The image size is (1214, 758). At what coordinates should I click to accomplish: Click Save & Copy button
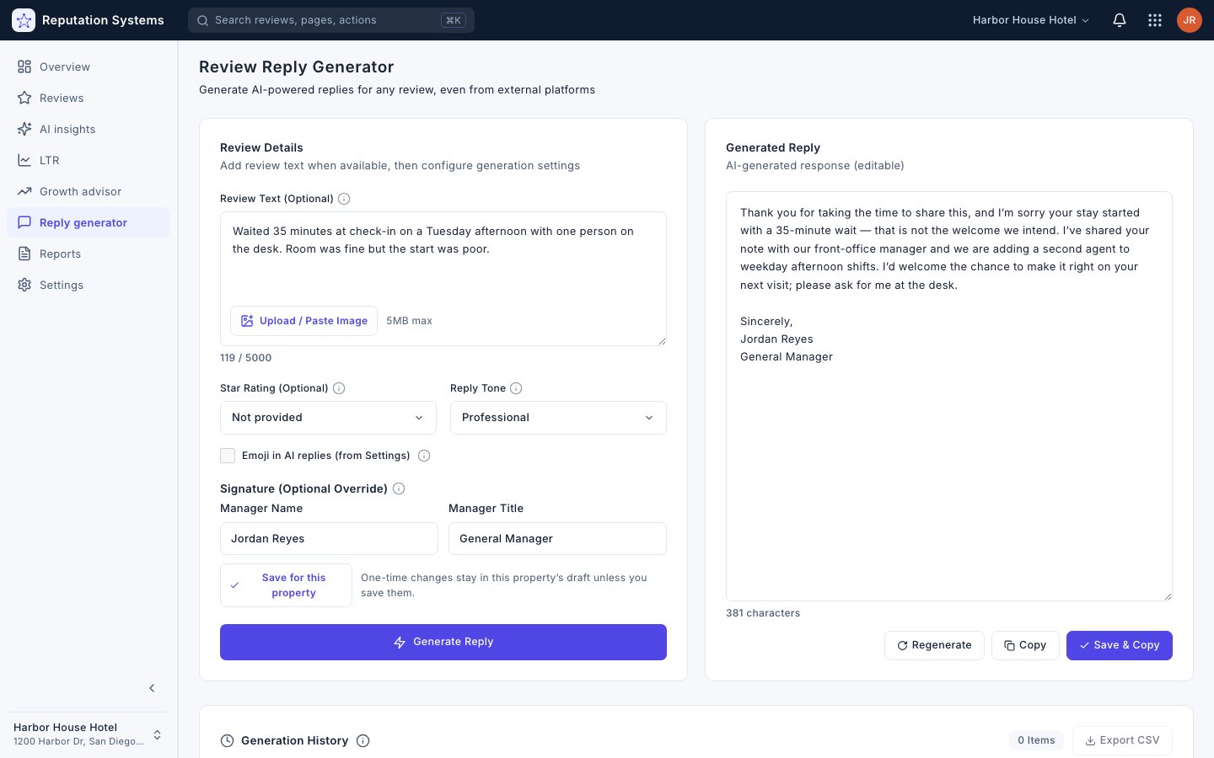click(1120, 645)
